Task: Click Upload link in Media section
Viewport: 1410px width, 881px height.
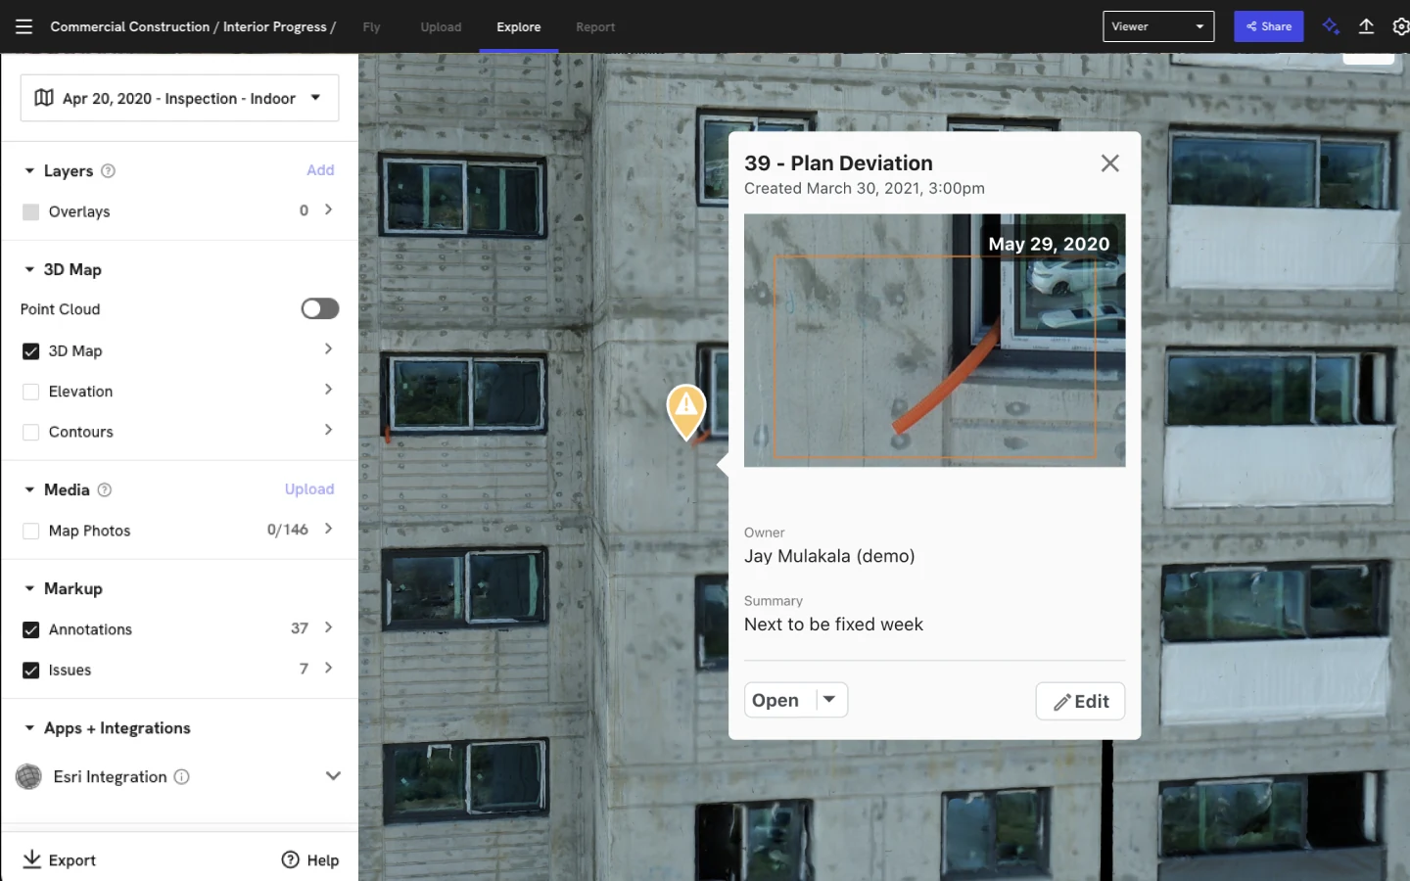Action: pyautogui.click(x=309, y=489)
